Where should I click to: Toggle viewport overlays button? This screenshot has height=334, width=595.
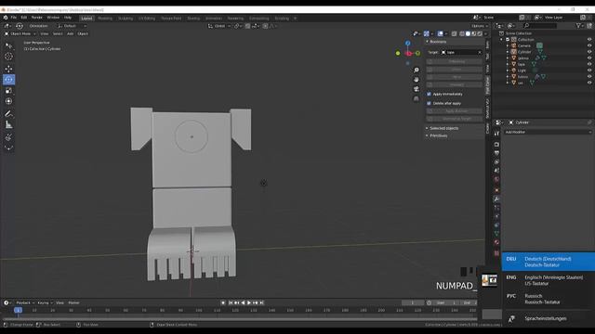[x=440, y=33]
